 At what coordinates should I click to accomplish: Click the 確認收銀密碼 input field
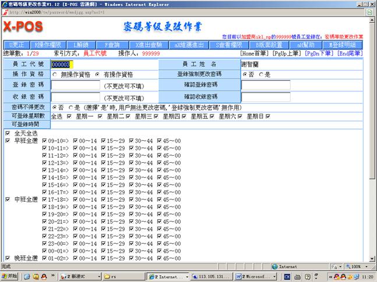pos(265,97)
